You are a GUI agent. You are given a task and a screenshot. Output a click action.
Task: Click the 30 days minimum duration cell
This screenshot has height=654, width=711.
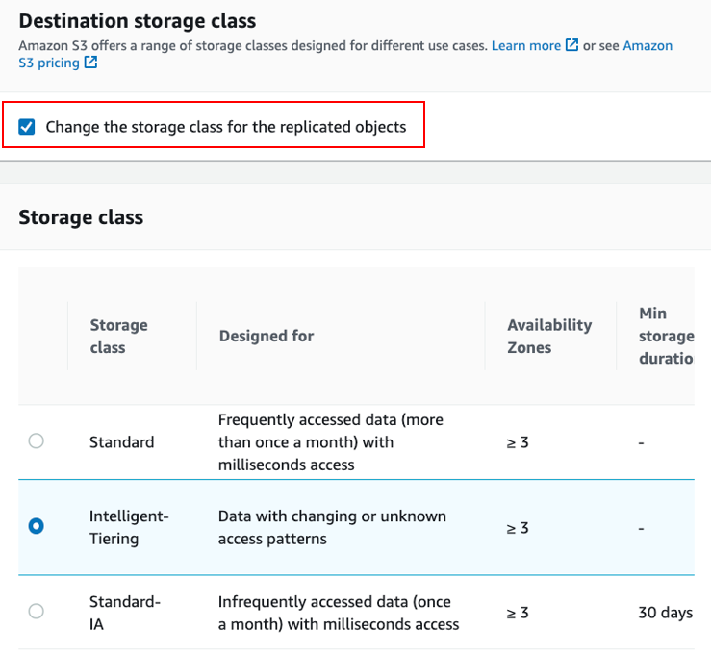(x=665, y=613)
